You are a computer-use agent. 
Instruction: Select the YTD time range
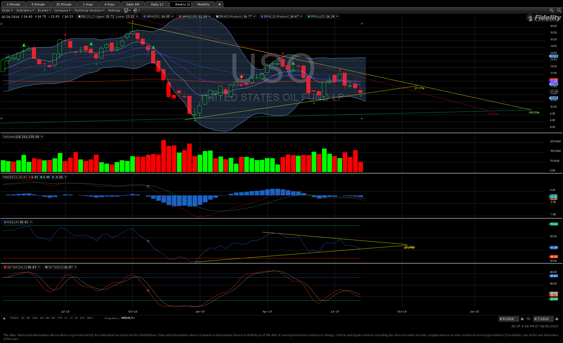[59, 318]
